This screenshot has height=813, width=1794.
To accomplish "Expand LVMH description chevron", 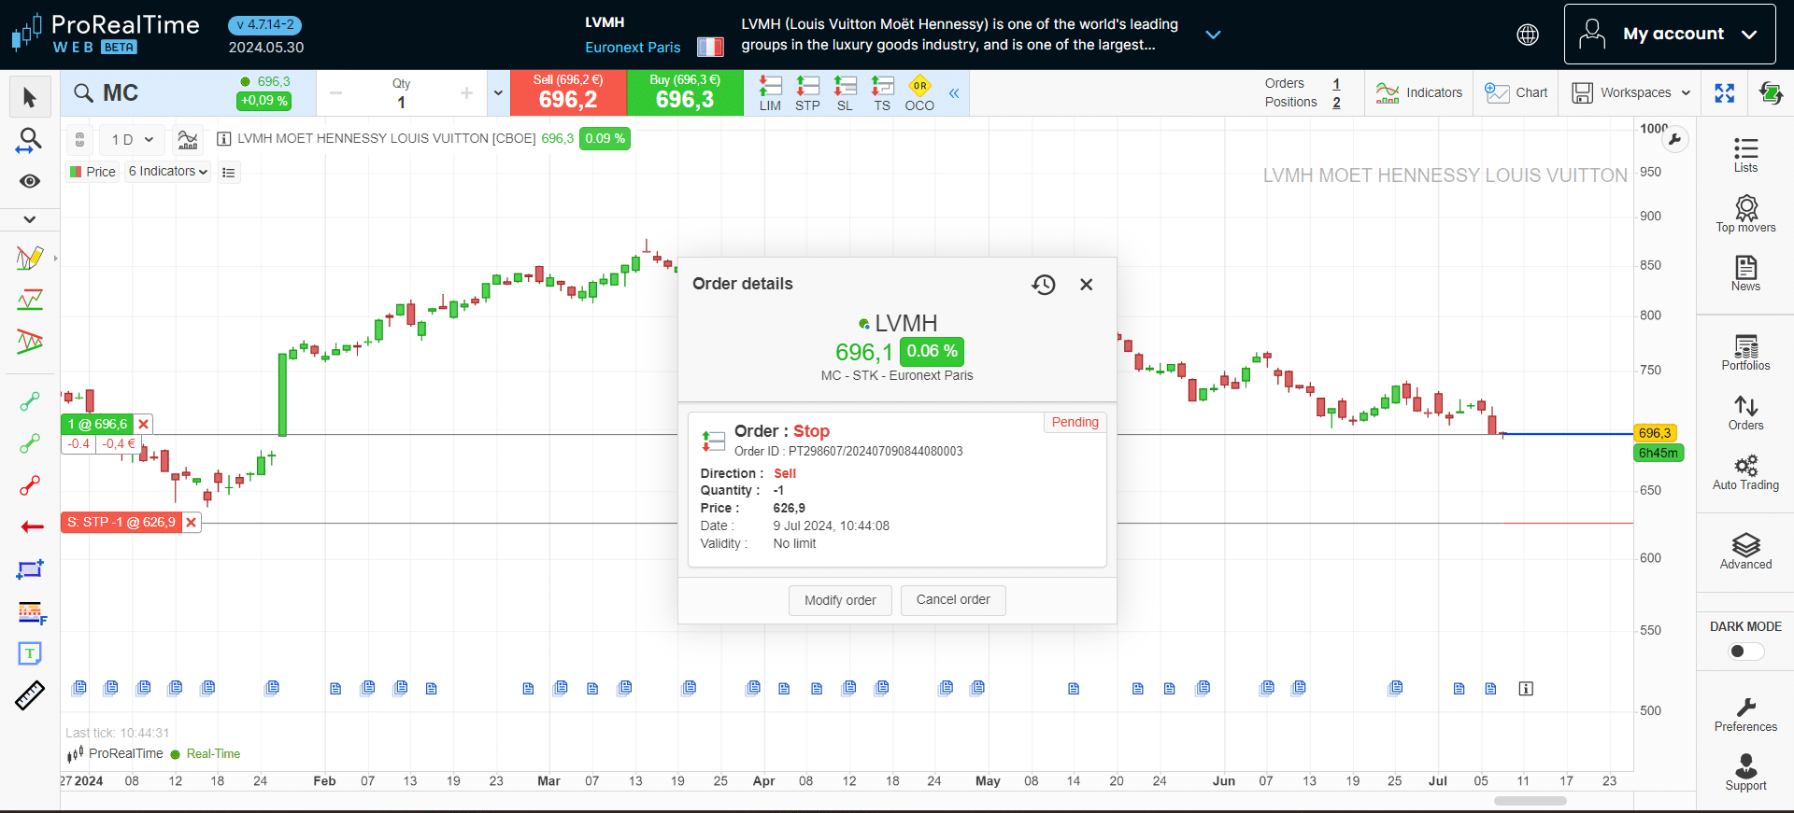I will (x=1213, y=35).
